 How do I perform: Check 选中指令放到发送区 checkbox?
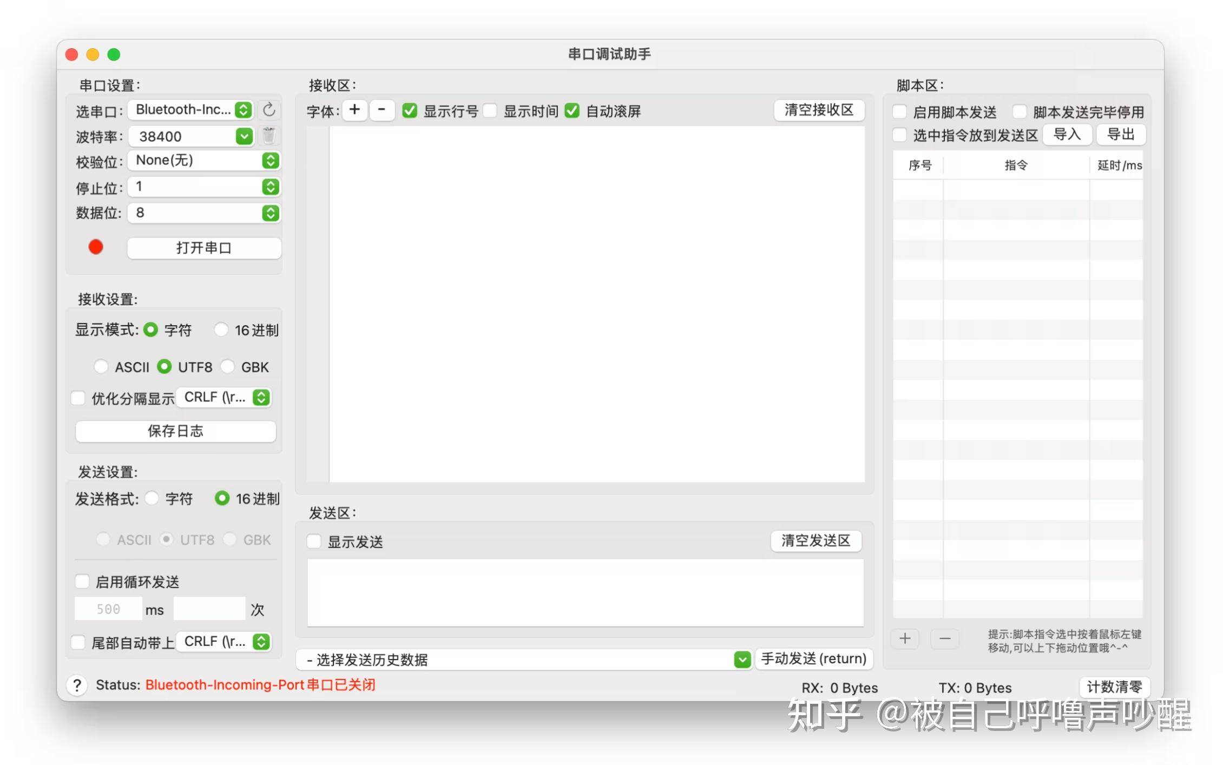pos(899,135)
